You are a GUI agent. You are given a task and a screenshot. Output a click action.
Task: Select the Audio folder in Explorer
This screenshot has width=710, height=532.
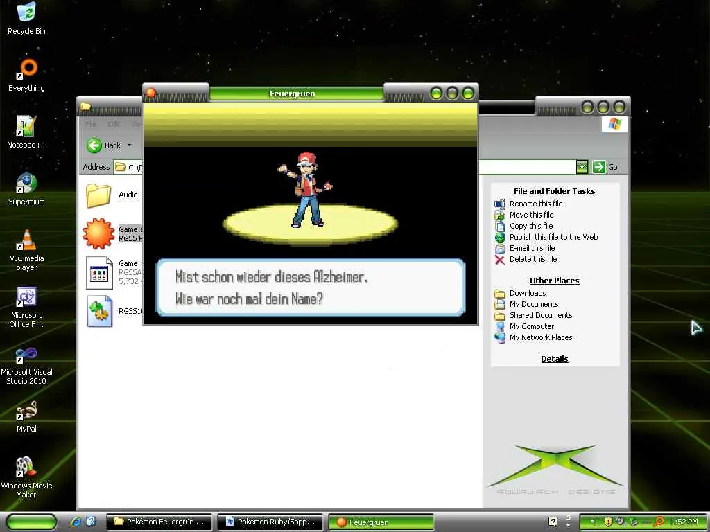(98, 195)
